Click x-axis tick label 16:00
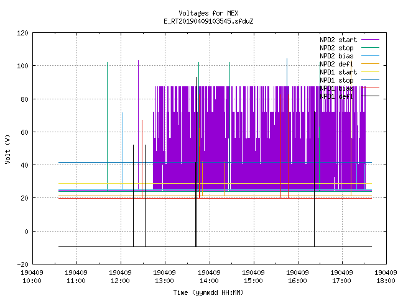Screen dimensions: 398x298 pyautogui.click(x=297, y=281)
